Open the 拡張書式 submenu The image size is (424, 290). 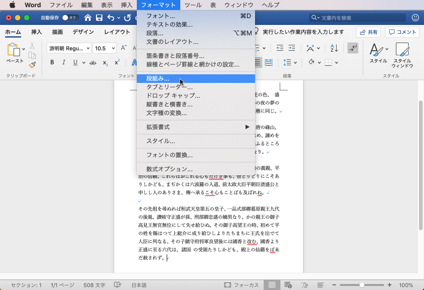(x=196, y=127)
